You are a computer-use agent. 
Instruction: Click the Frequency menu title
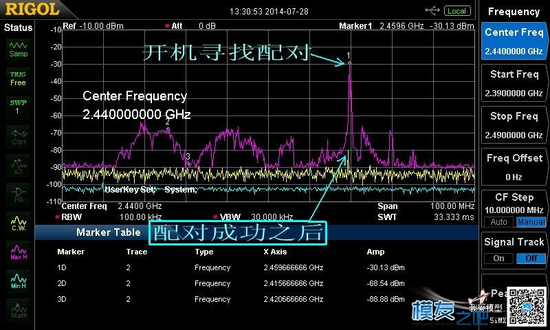[x=514, y=12]
